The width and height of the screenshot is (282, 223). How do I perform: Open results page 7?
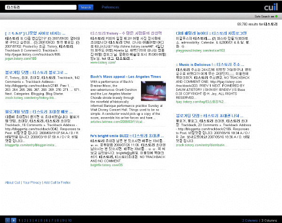[52, 220]
